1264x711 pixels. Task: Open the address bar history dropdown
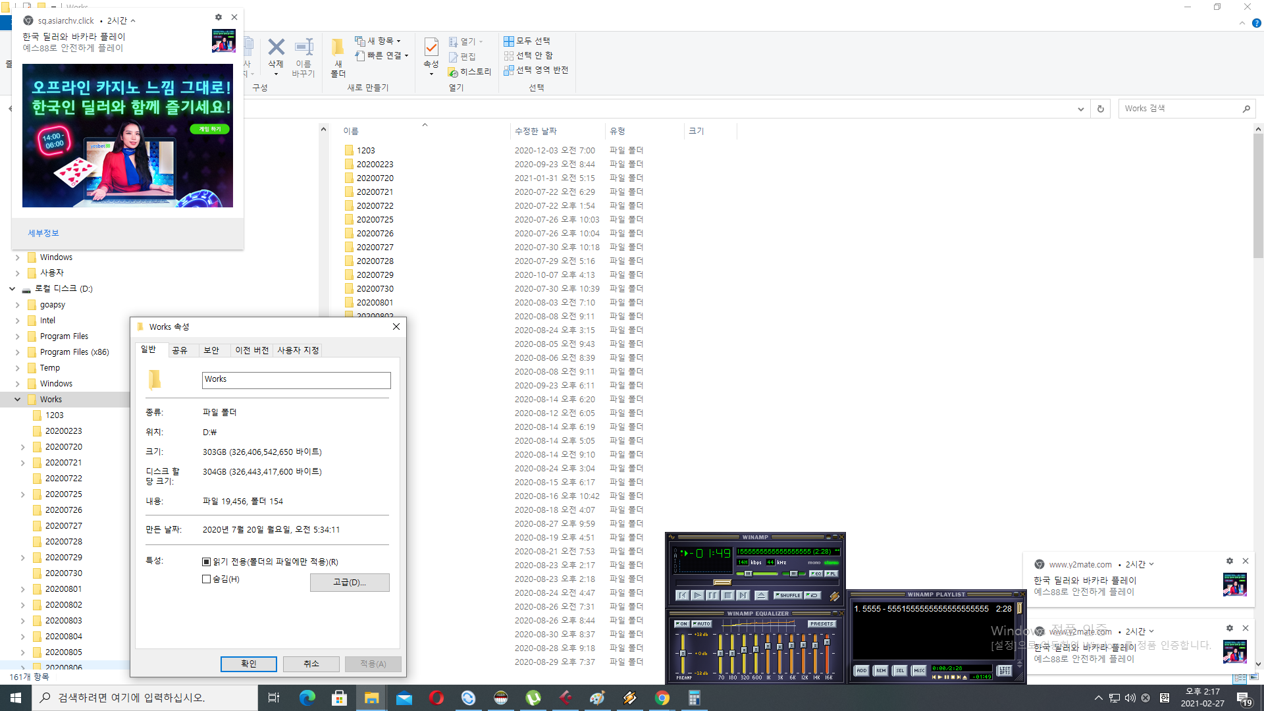point(1080,109)
